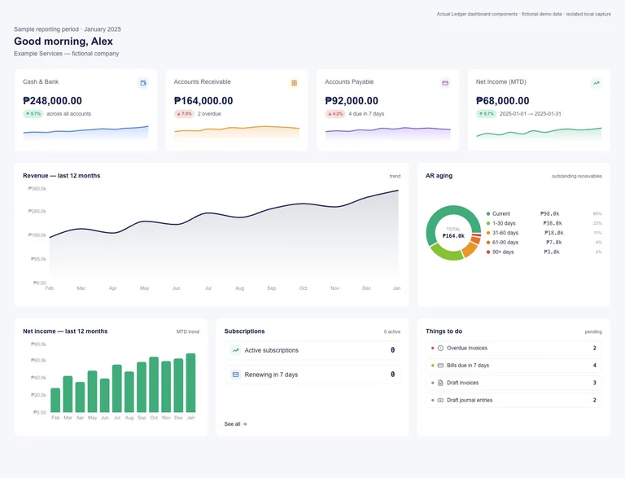This screenshot has width=625, height=478.
Task: Click the Accounts Receivable sparkline chart
Action: point(237,133)
